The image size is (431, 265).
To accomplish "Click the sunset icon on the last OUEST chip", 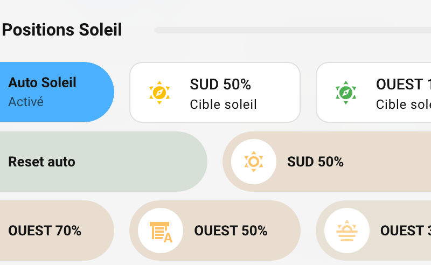I will pos(346,231).
